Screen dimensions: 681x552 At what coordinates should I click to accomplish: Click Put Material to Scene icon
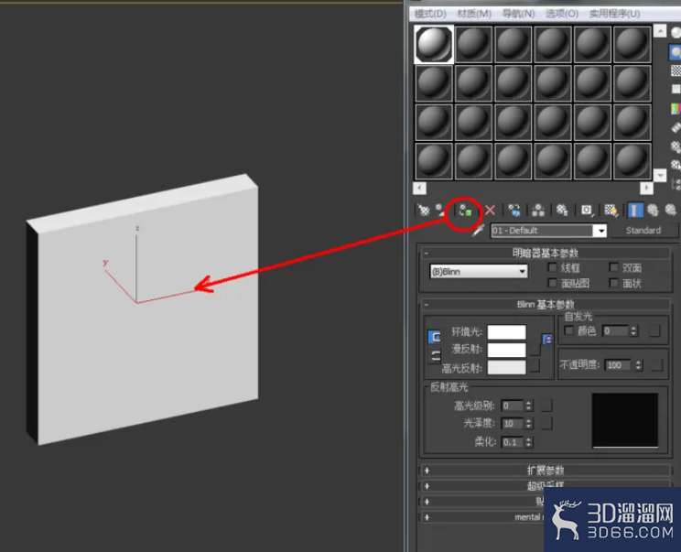click(x=441, y=211)
